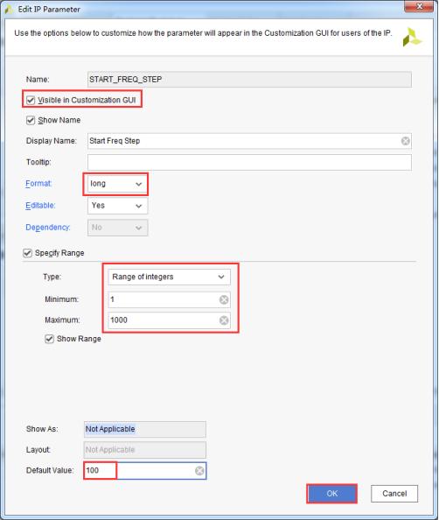
Task: Click the 'Maximum:' label
Action: [x=62, y=320]
